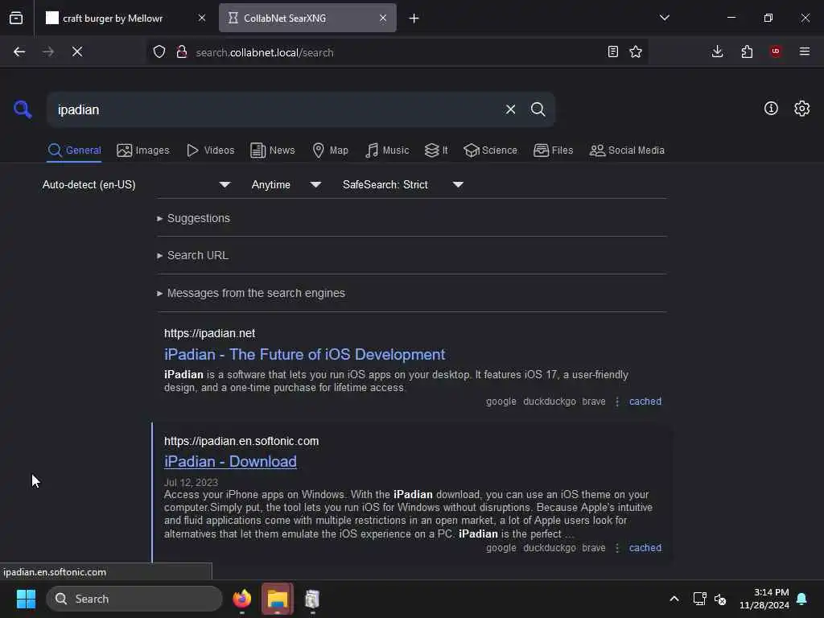Clear the search query with the X icon

510,109
